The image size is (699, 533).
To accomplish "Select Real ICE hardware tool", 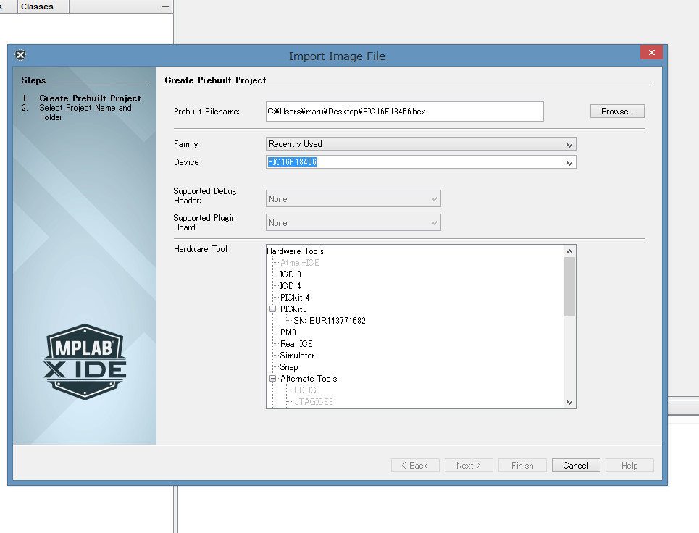I will point(296,343).
